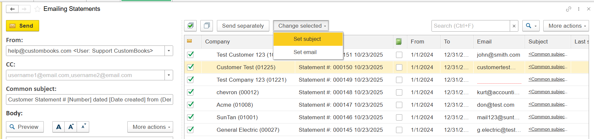Uncheck the Customer Test (01225) row checkbox
The image size is (594, 139).
click(x=190, y=67)
